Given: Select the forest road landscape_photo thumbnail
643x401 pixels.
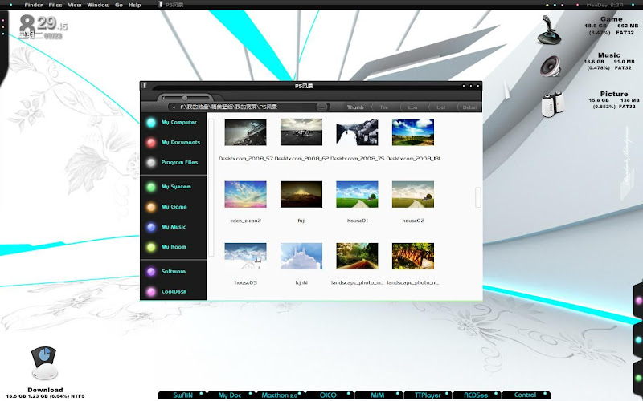Looking at the screenshot, I should 357,256.
